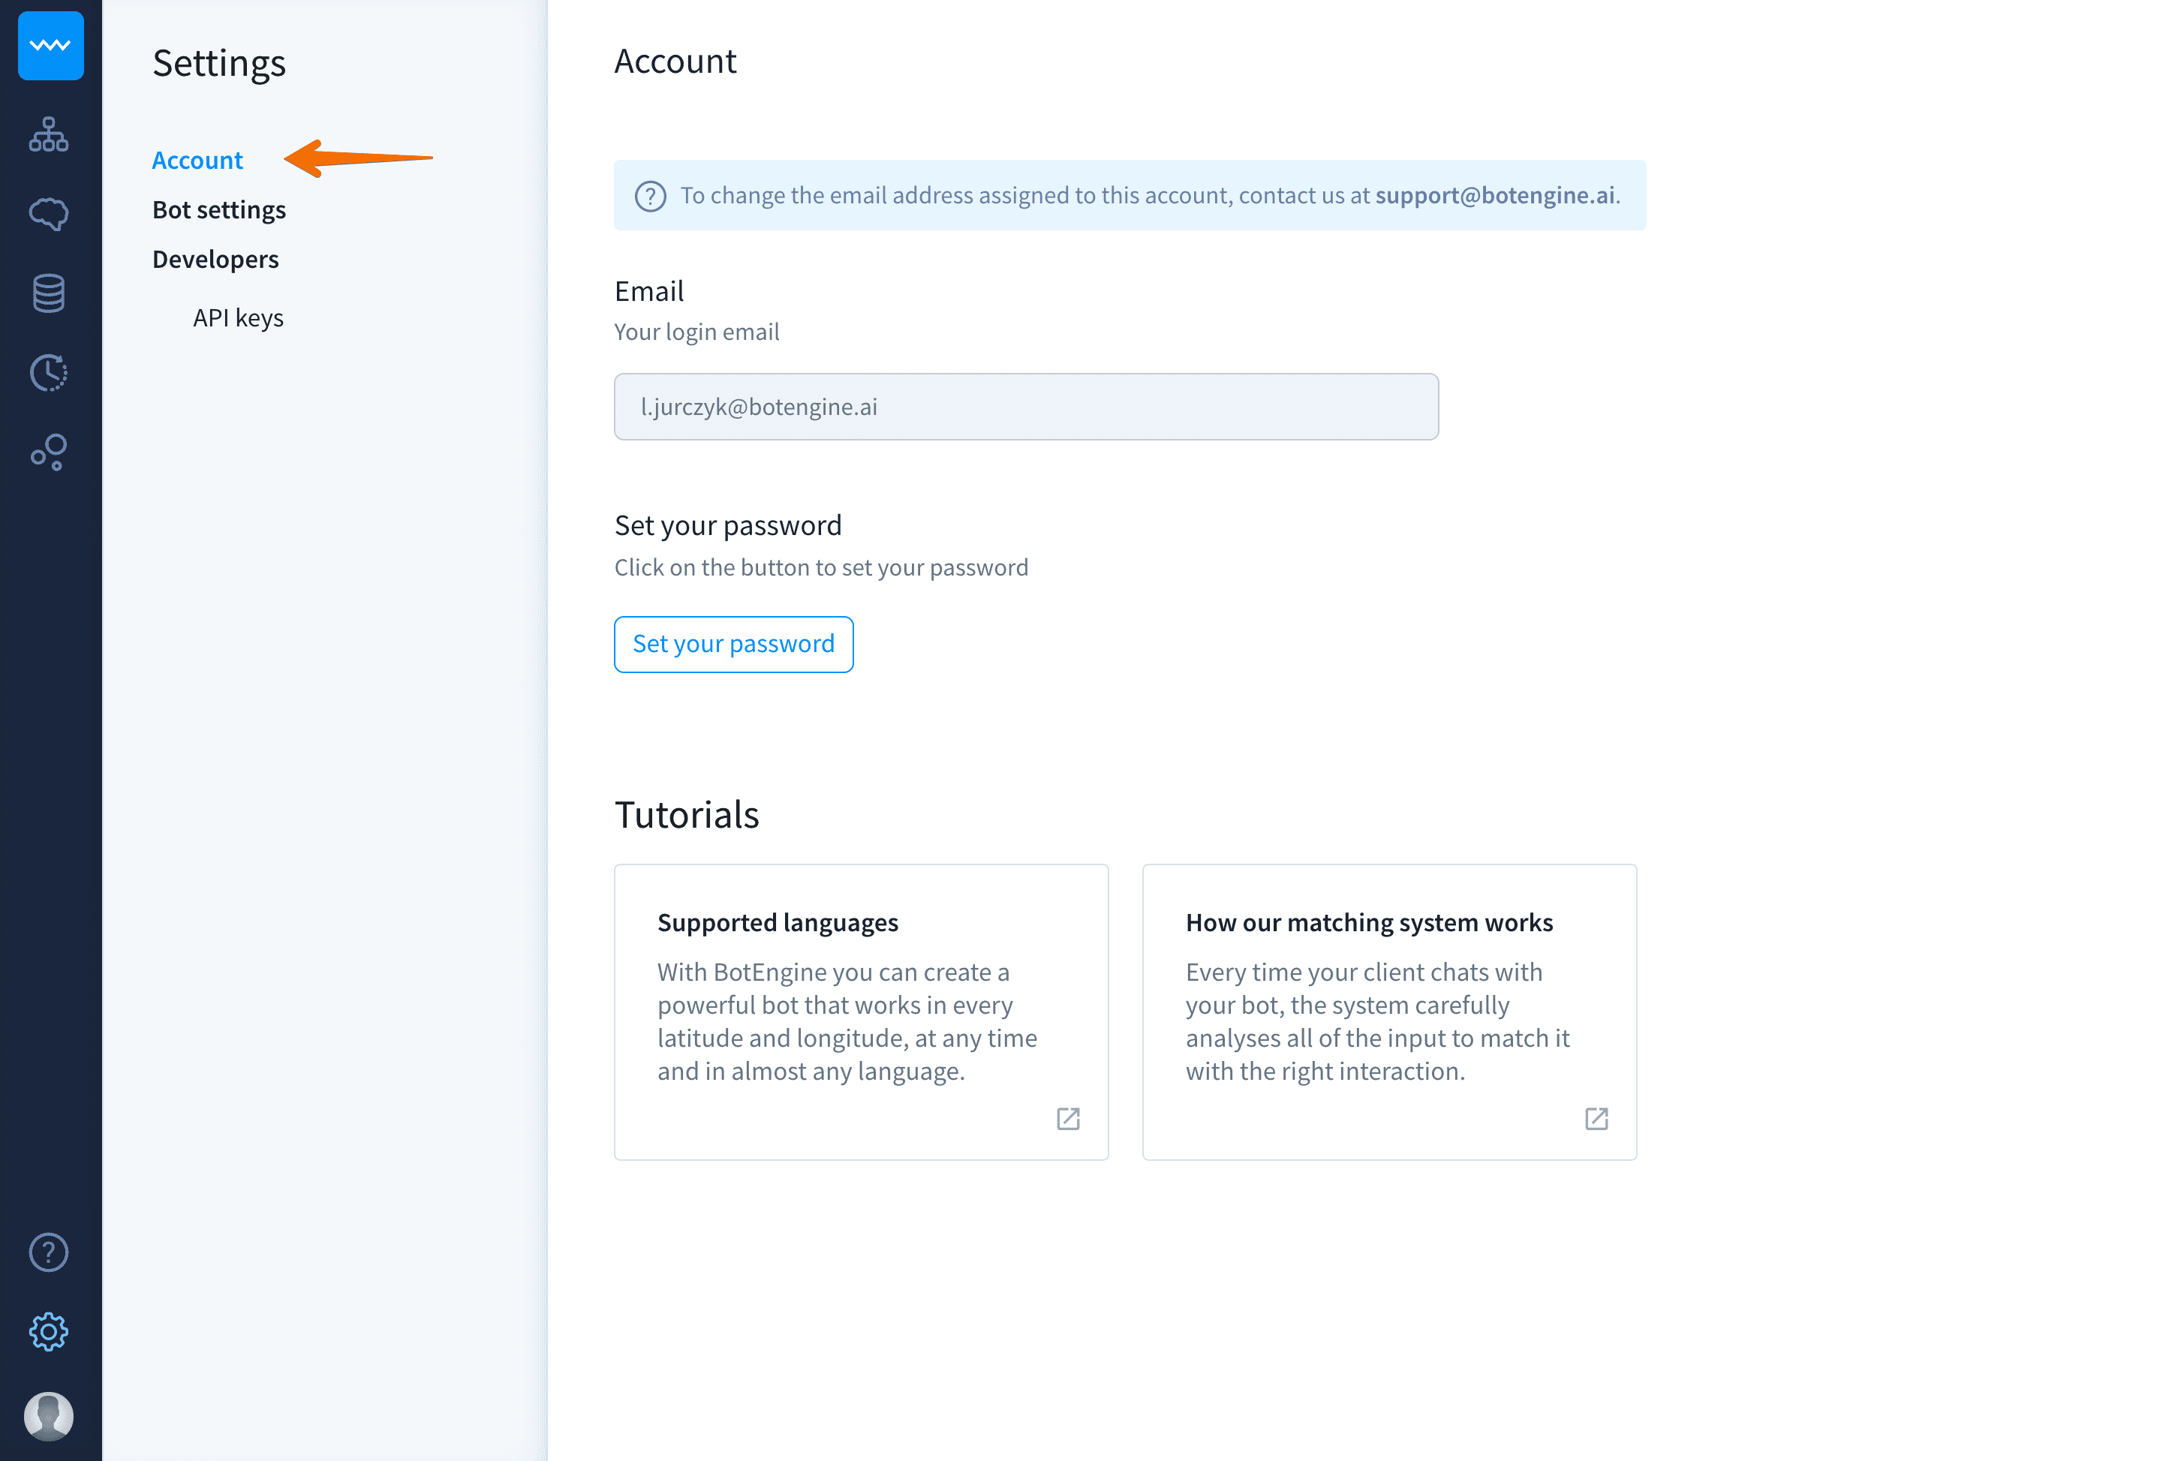The image size is (2166, 1461).
Task: Click the settings gear icon
Action: click(49, 1333)
